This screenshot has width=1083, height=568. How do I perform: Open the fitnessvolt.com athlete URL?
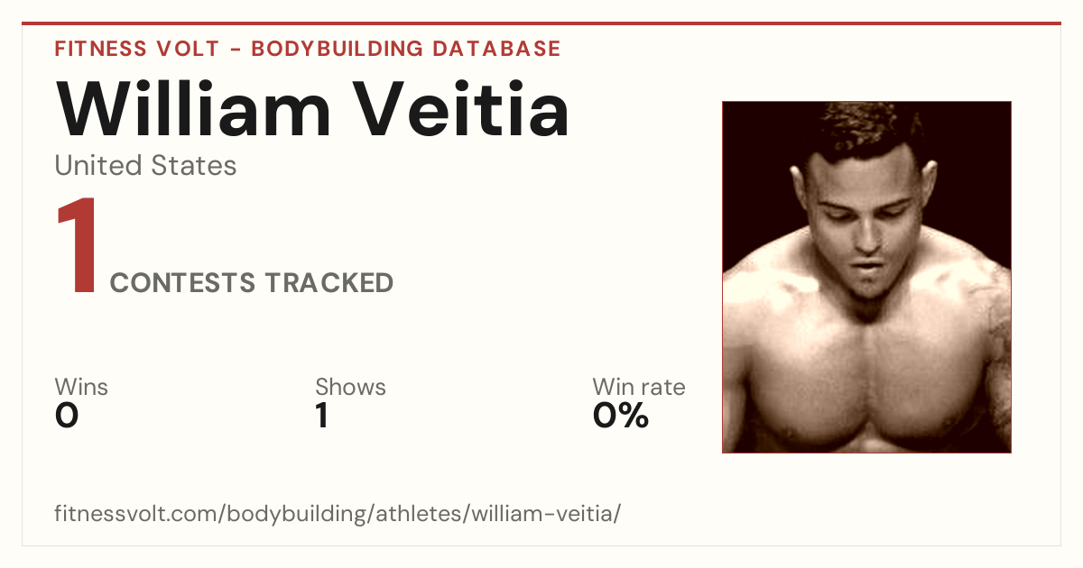(338, 515)
